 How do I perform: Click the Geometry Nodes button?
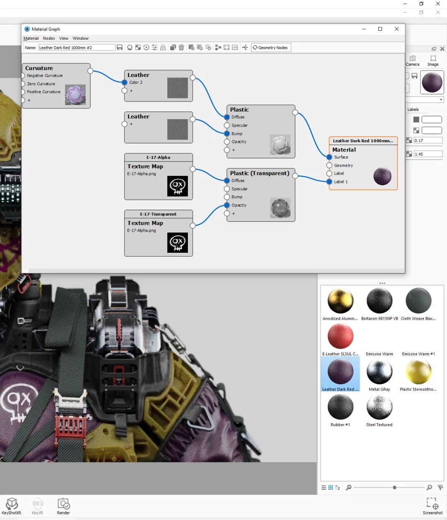[x=271, y=48]
